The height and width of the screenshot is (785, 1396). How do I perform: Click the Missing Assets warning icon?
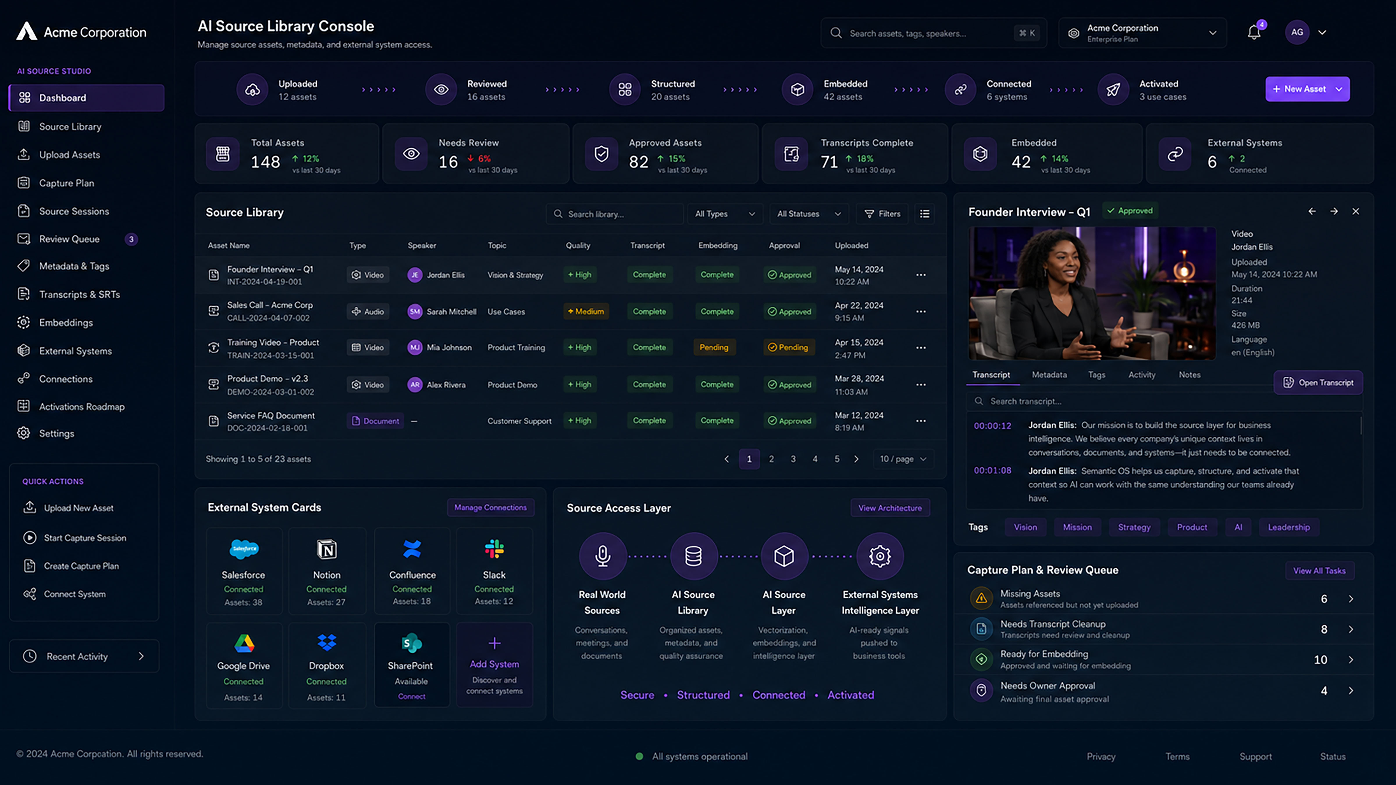(981, 599)
